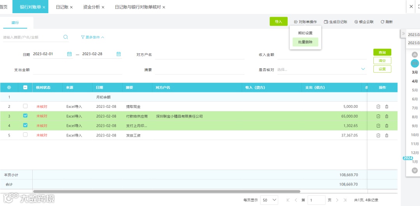The width and height of the screenshot is (420, 206).
Task: Uncheck the 付款给供应商 row checkbox
Action: tap(25, 116)
